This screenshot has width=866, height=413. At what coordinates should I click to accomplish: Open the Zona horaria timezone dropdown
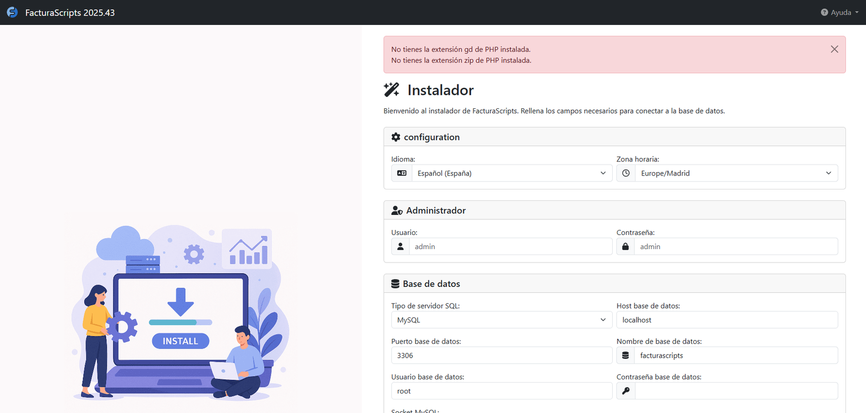[x=736, y=173]
